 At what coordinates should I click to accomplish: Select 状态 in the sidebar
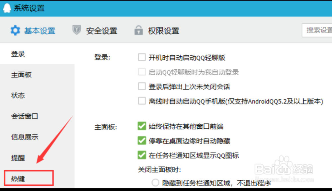click(18, 95)
